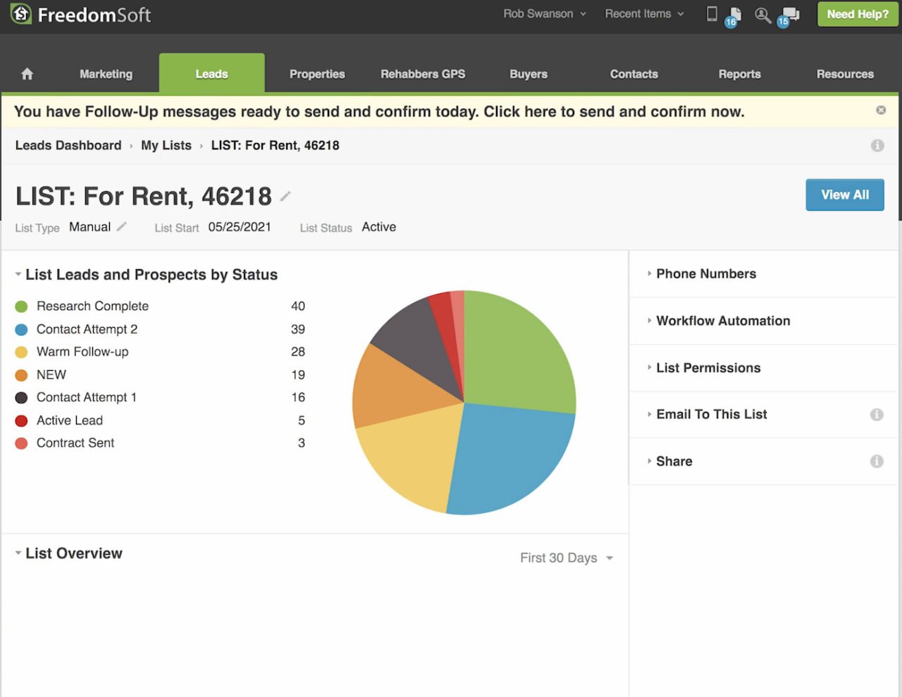Viewport: 902px width, 697px height.
Task: Click the info icon next to Email To This List
Action: [877, 415]
